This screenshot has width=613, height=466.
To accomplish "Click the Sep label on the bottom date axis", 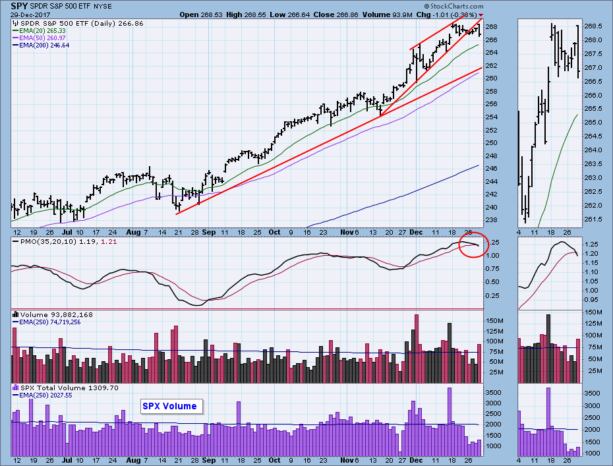I will [x=209, y=460].
